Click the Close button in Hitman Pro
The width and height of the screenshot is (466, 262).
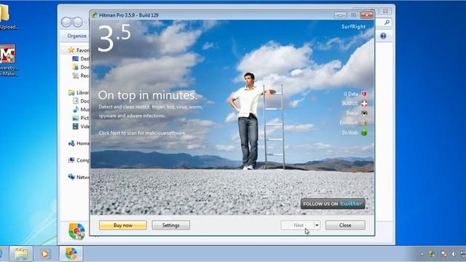pyautogui.click(x=345, y=225)
